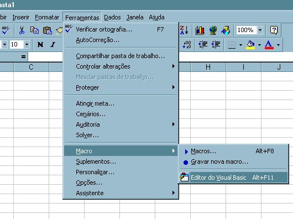Click the Map globe icon
The height and width of the screenshot is (219, 293).
(x=213, y=30)
